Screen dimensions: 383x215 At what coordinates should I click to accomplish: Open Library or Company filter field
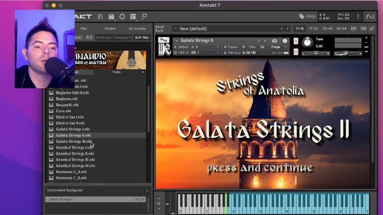[x=113, y=38]
